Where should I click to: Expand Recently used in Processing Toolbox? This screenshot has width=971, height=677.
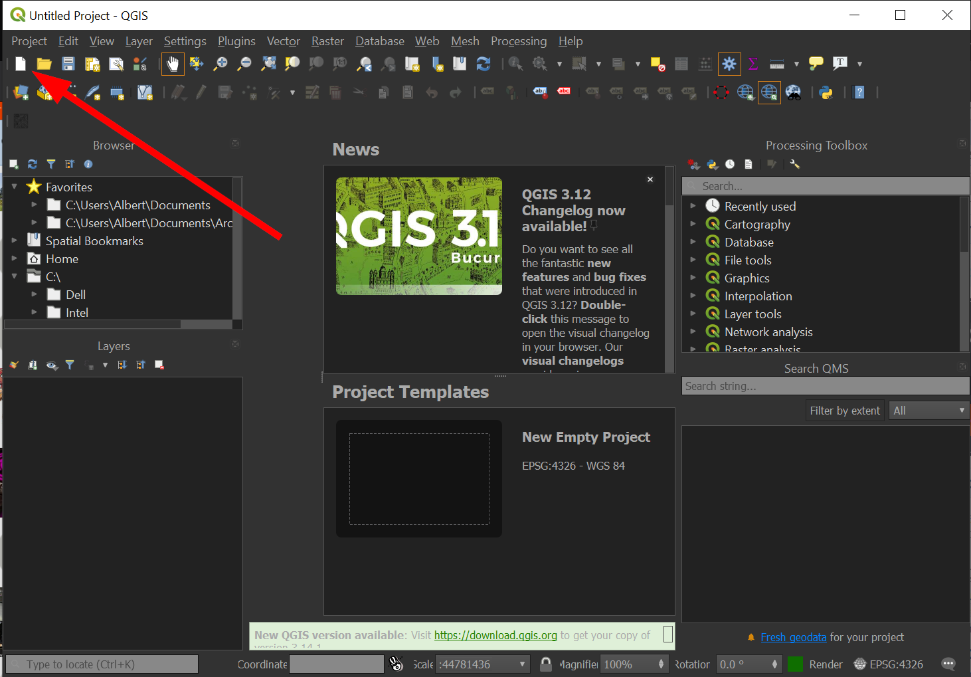coord(693,206)
